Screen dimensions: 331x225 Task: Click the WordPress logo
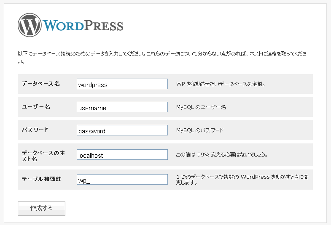70,25
